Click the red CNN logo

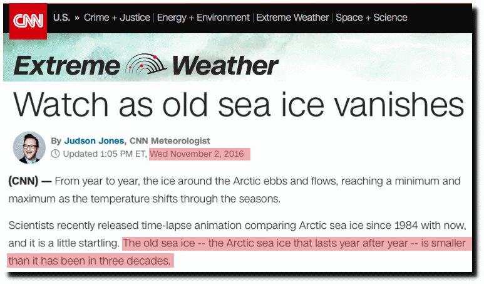(x=28, y=21)
